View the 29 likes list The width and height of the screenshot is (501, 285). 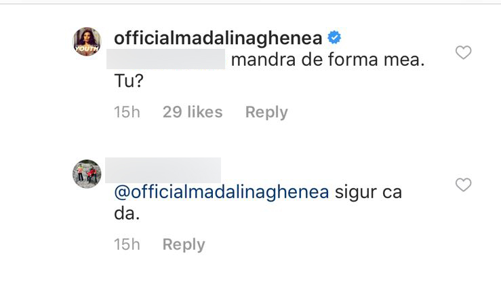pyautogui.click(x=193, y=112)
